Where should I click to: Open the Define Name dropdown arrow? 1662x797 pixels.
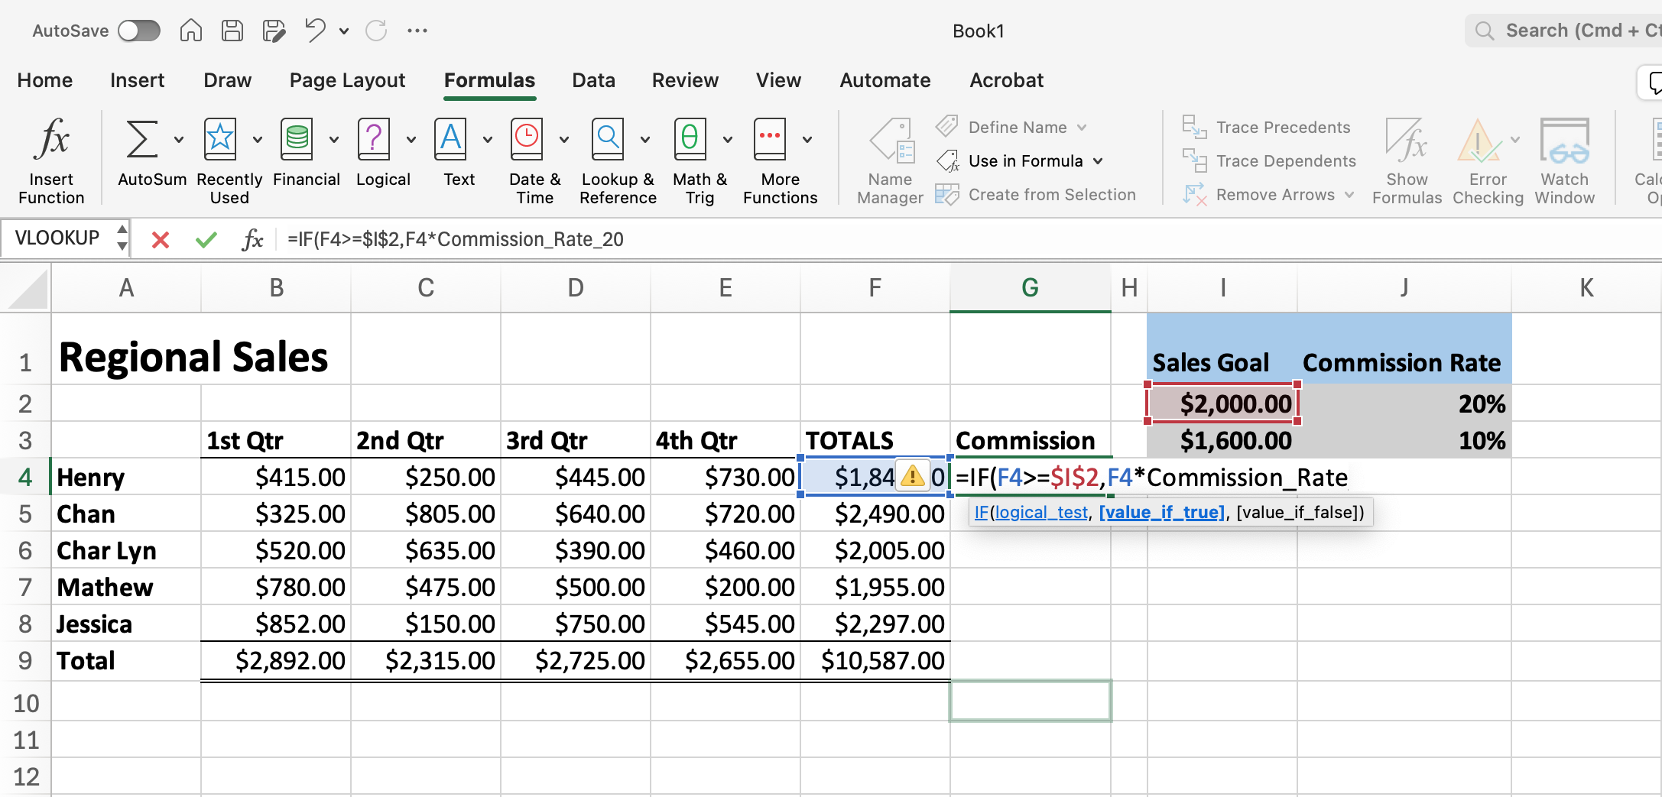tap(1082, 128)
